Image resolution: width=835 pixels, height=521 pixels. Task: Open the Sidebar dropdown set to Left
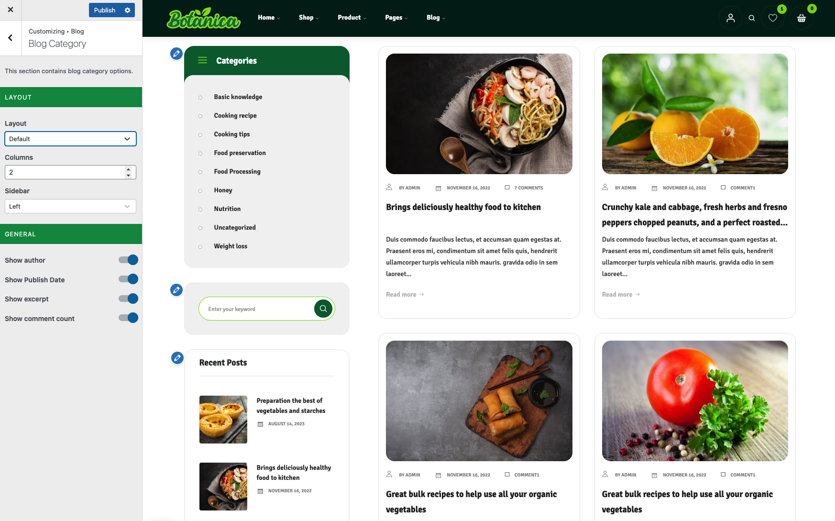(x=70, y=206)
